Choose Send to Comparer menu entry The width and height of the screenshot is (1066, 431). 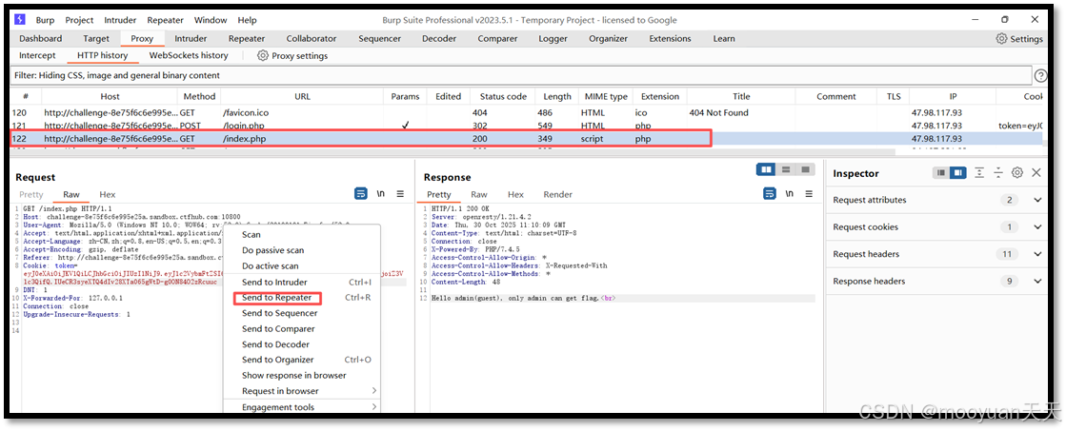(x=279, y=328)
